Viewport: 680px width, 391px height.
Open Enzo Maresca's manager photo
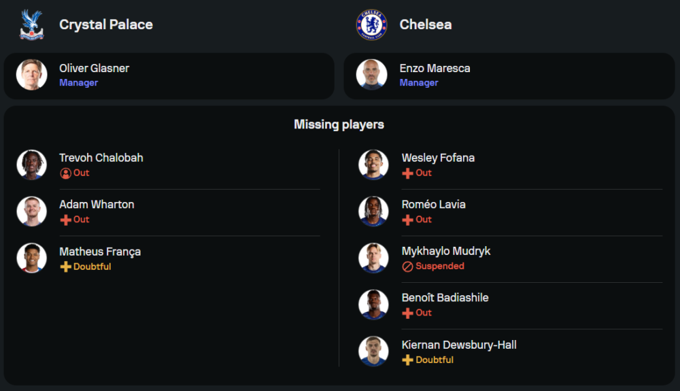(x=371, y=75)
